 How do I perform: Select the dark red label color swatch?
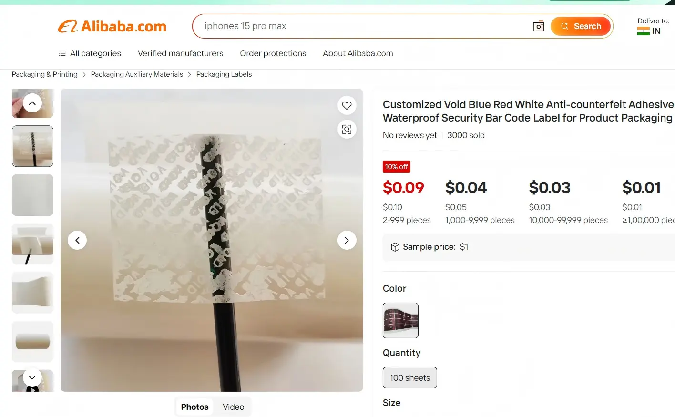click(400, 320)
